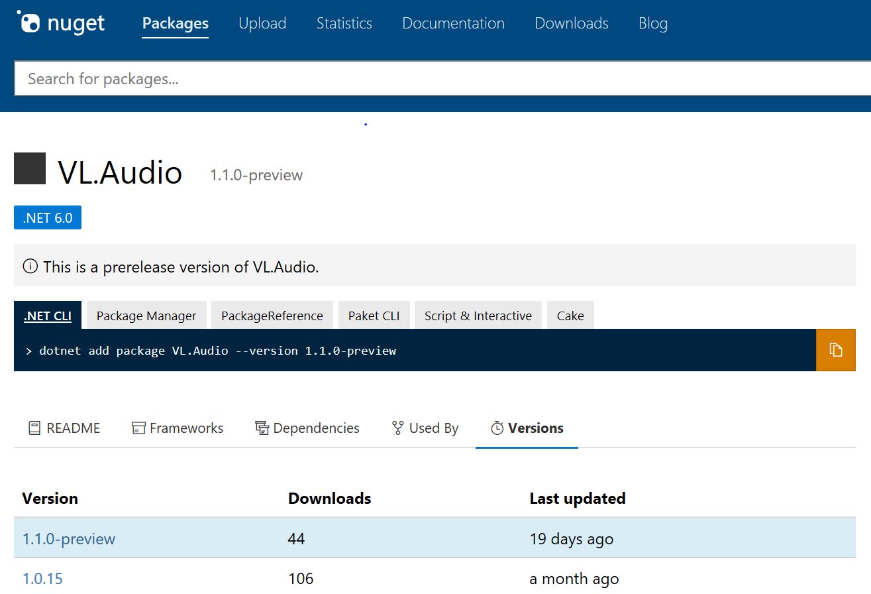This screenshot has height=594, width=871.
Task: Switch to Paket CLI tab
Action: click(x=374, y=316)
